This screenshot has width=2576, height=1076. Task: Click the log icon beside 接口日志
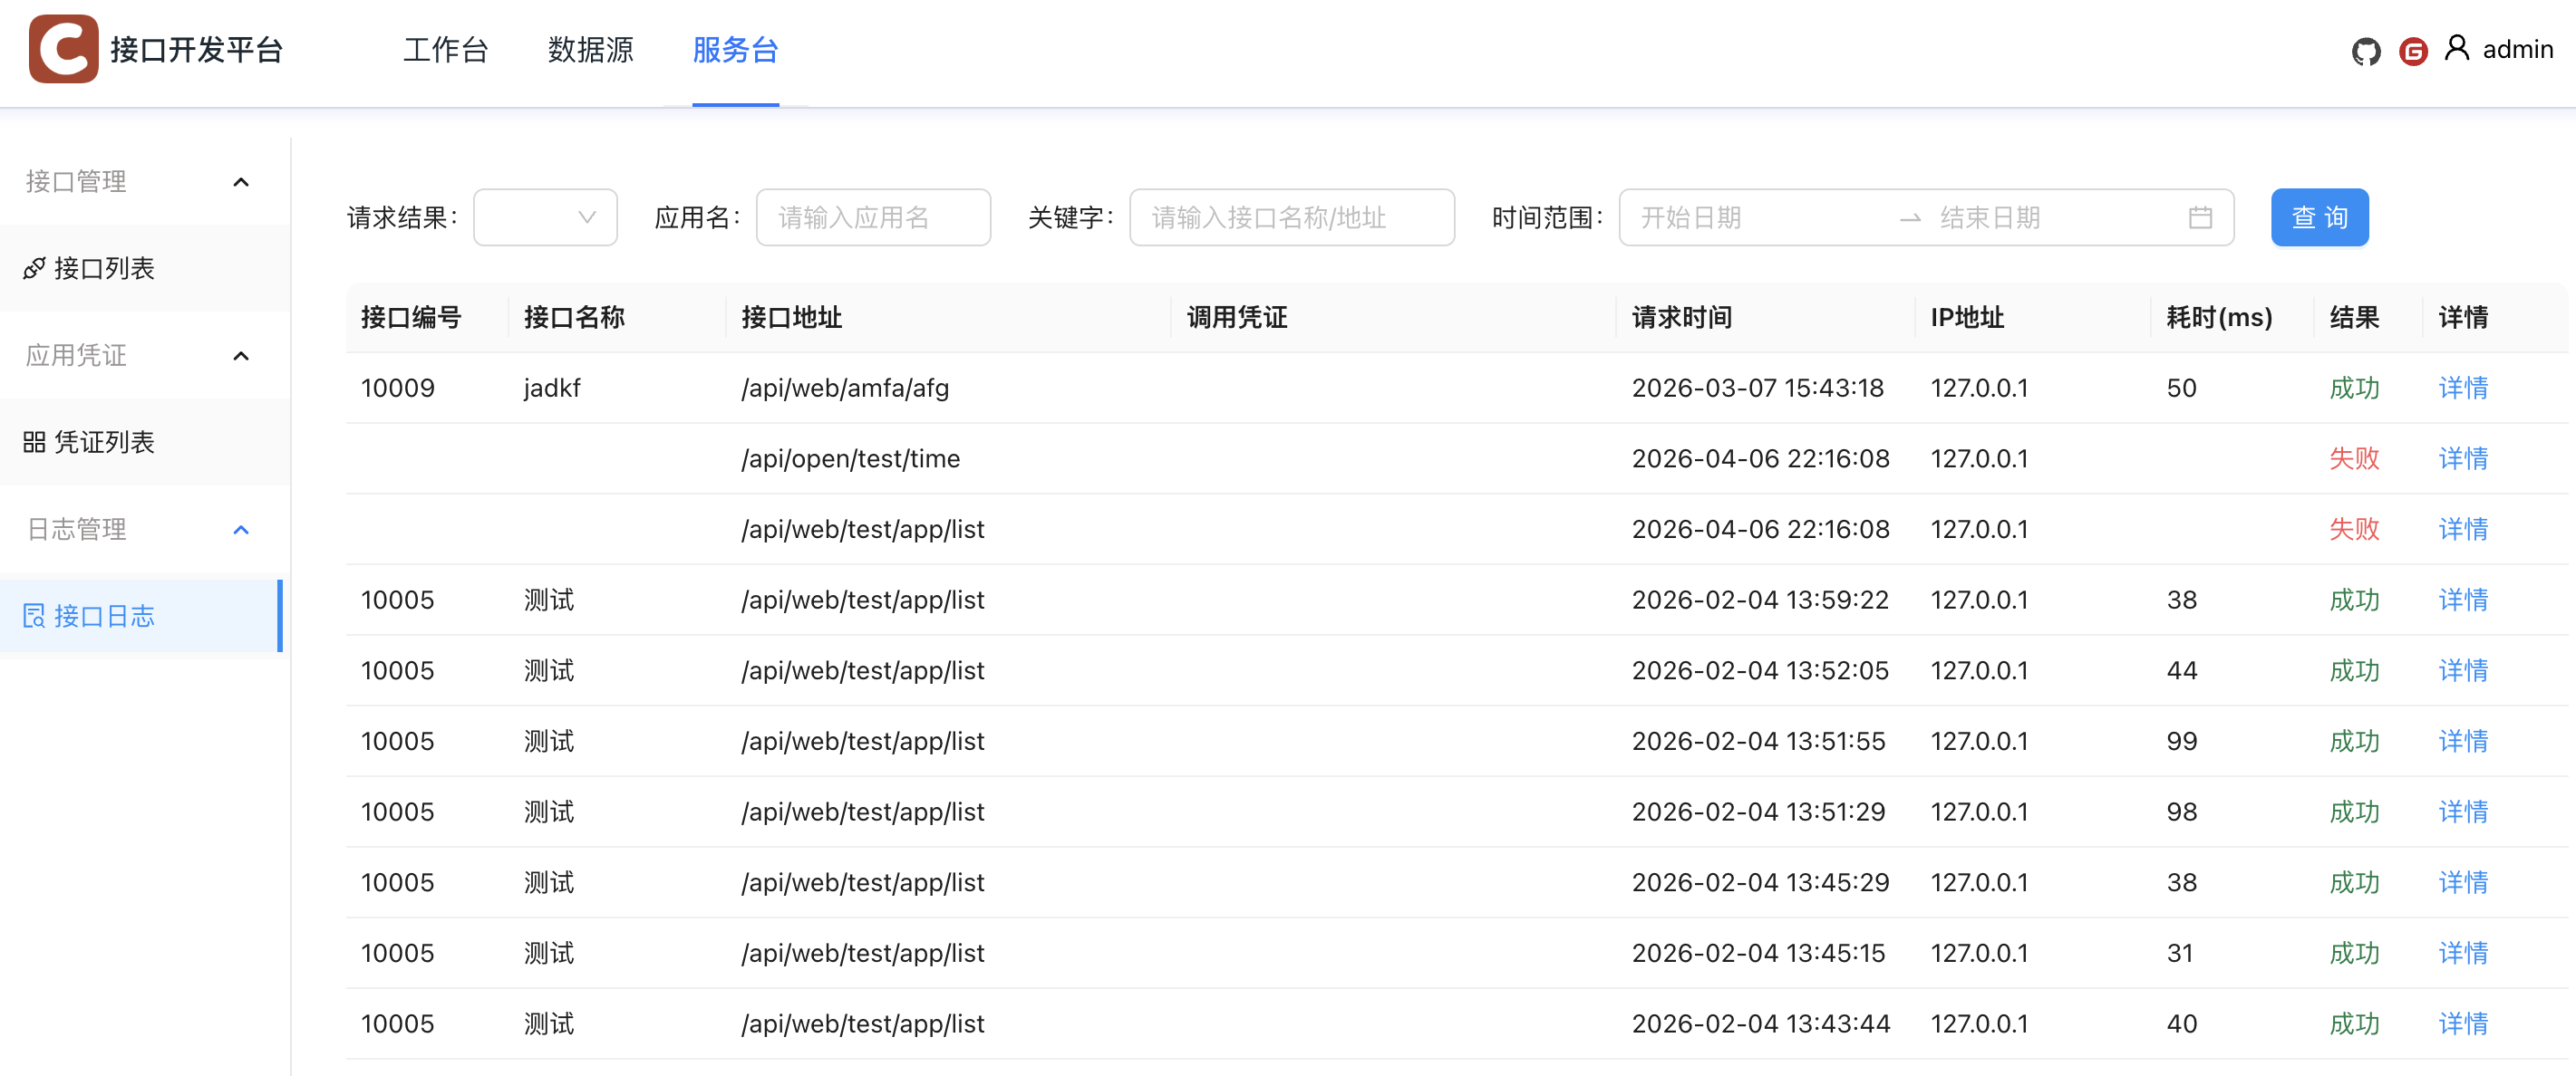pos(34,615)
